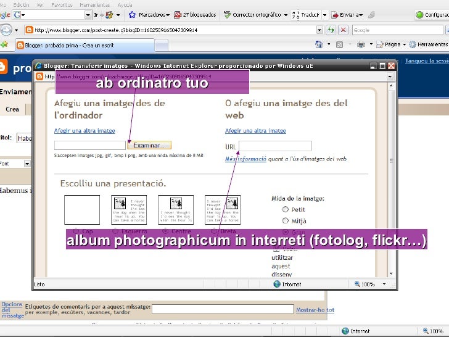
Task: Open the Marcadores dropdown arrow
Action: [168, 15]
